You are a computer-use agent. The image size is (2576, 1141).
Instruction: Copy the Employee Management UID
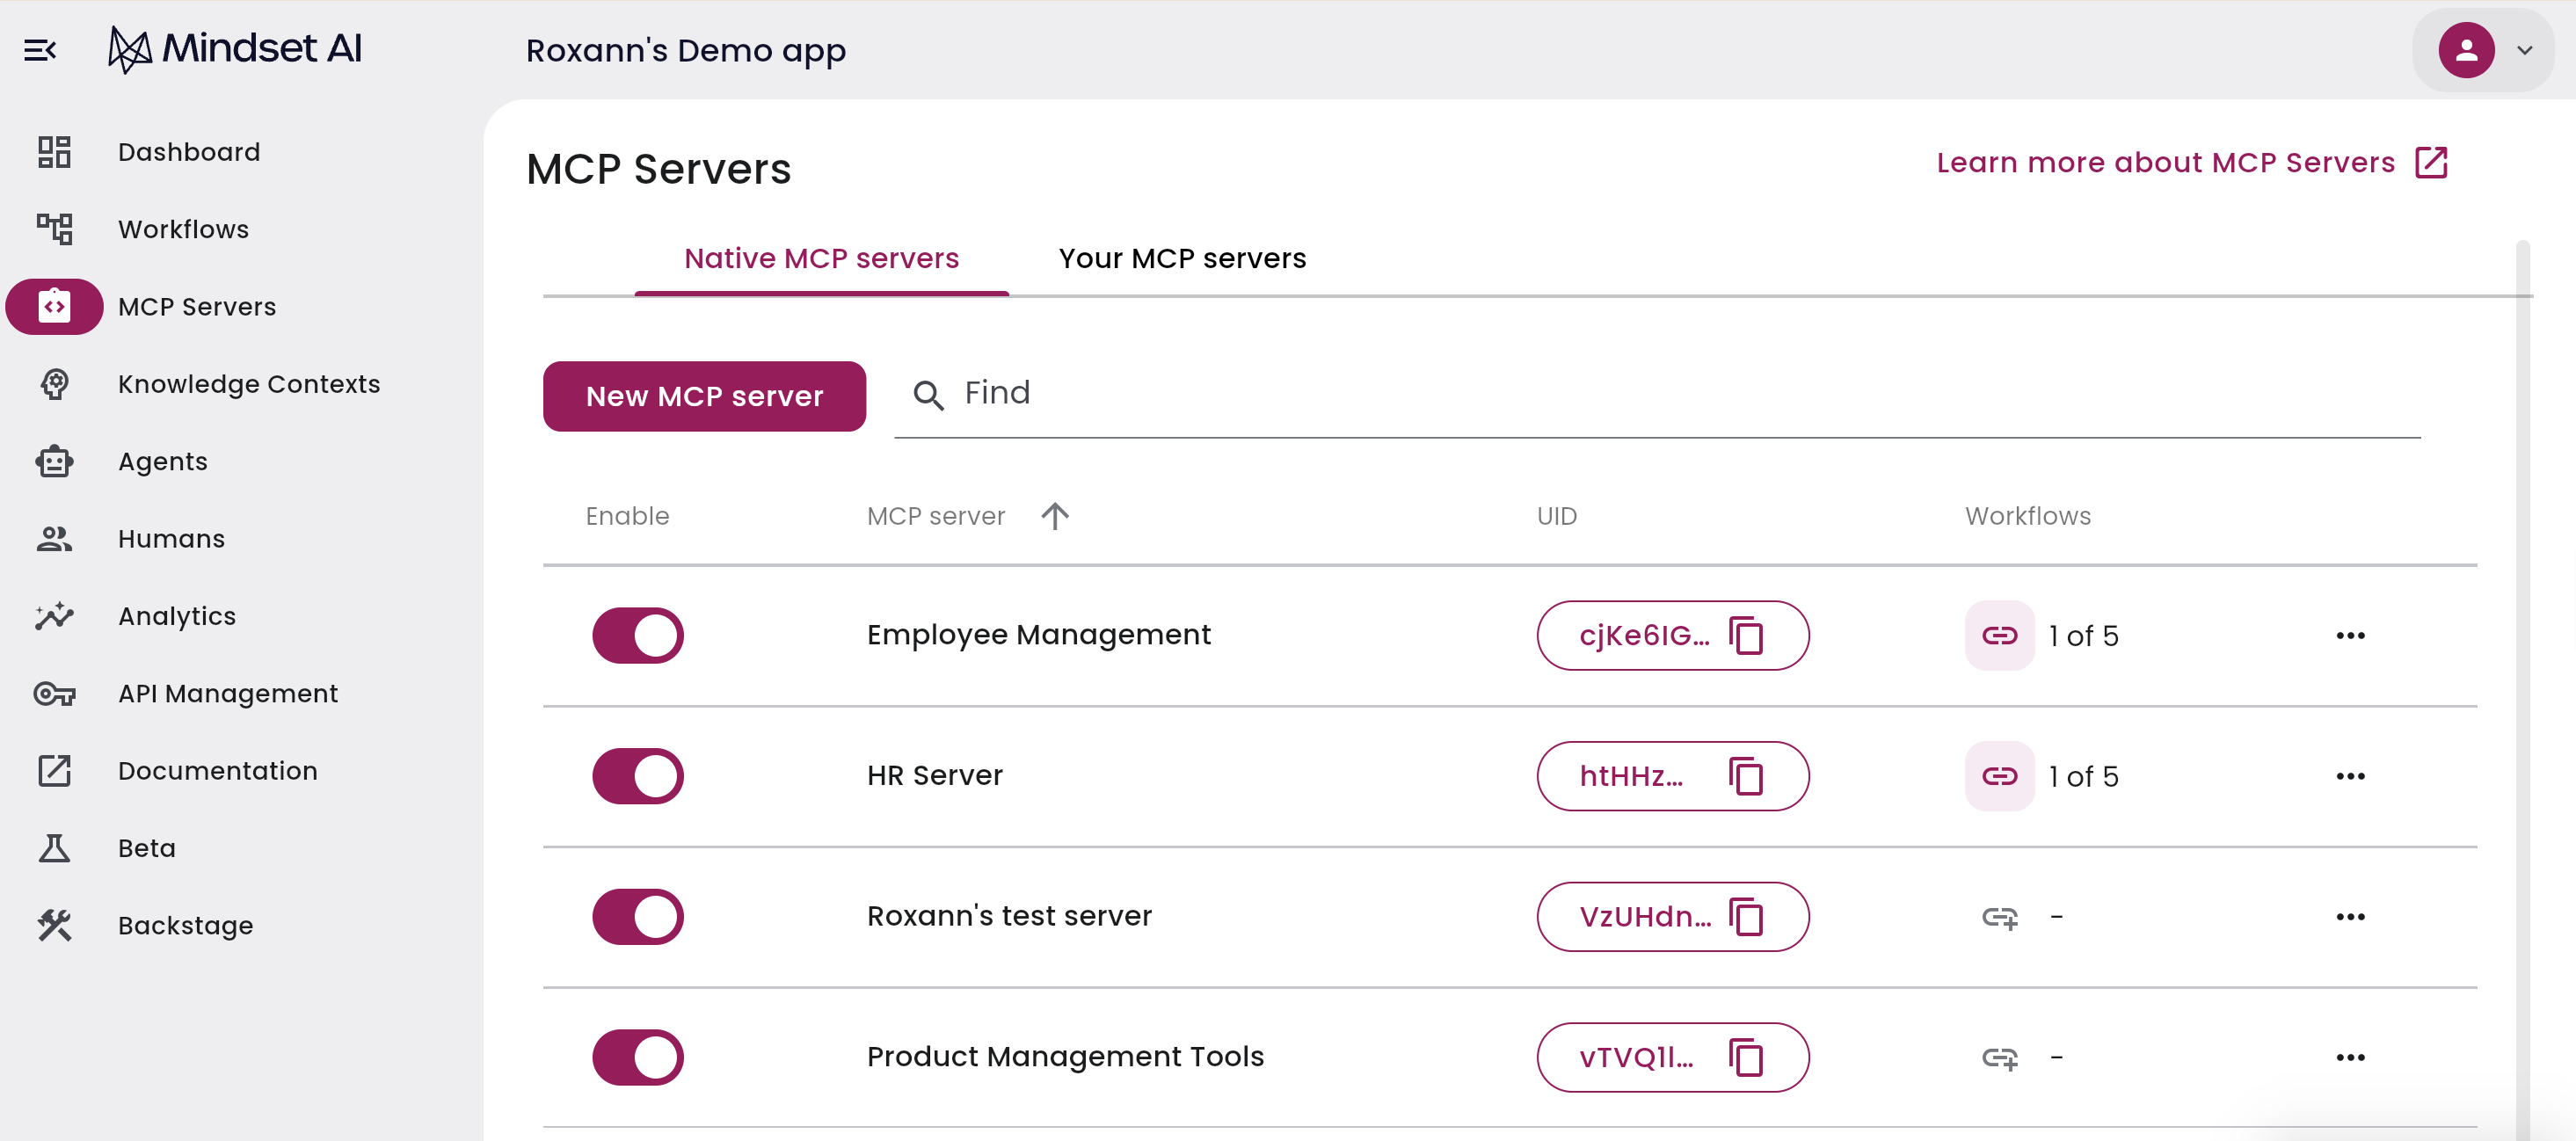click(1746, 636)
